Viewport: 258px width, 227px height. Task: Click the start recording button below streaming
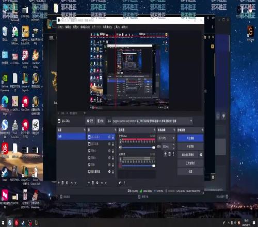pos(190,147)
